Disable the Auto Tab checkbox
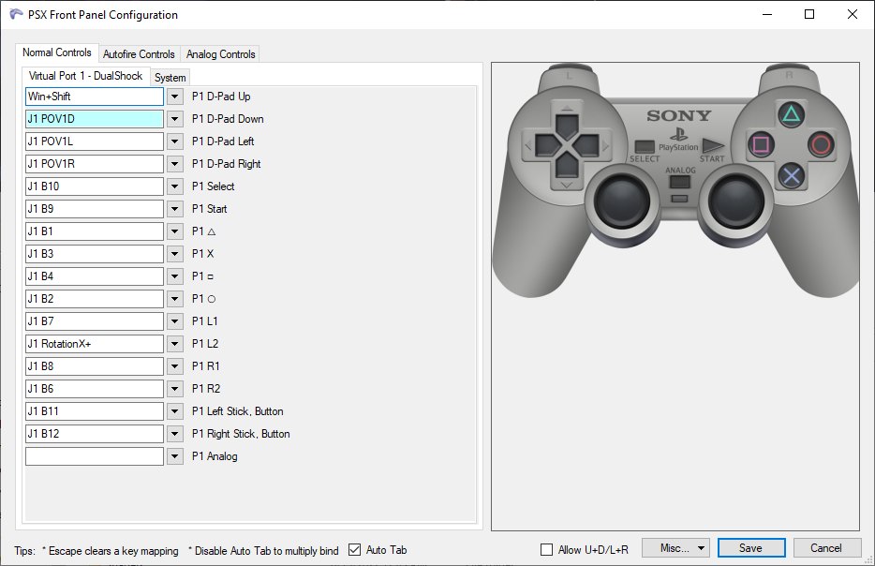Viewport: 875px width, 566px height. pyautogui.click(x=353, y=550)
